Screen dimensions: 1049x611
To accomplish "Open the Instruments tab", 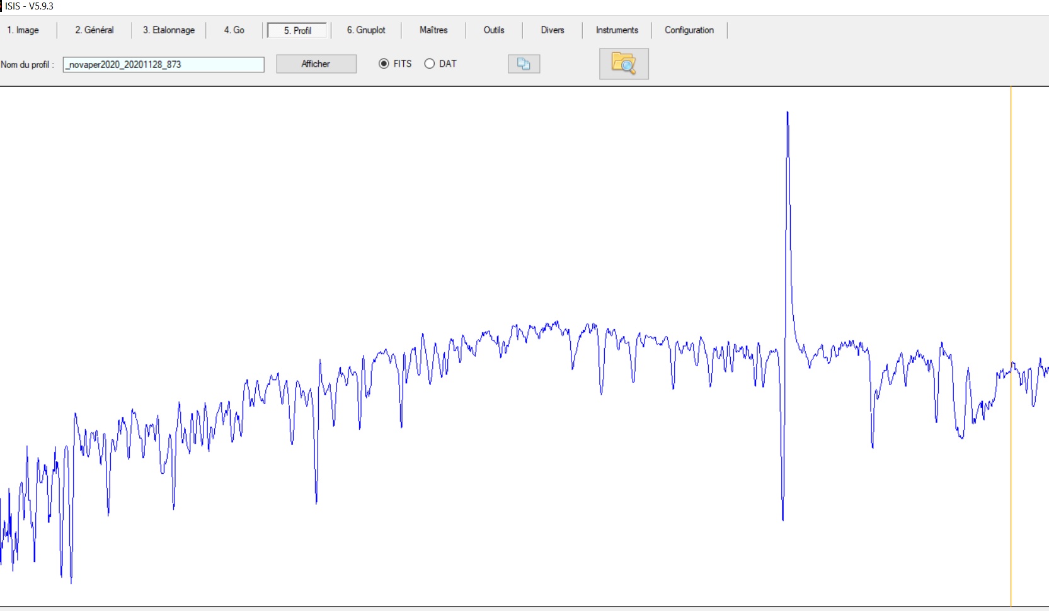I will pos(617,30).
